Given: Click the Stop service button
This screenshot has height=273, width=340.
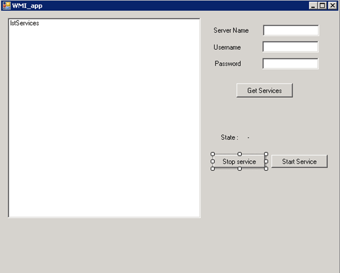Looking at the screenshot, I should [x=239, y=161].
